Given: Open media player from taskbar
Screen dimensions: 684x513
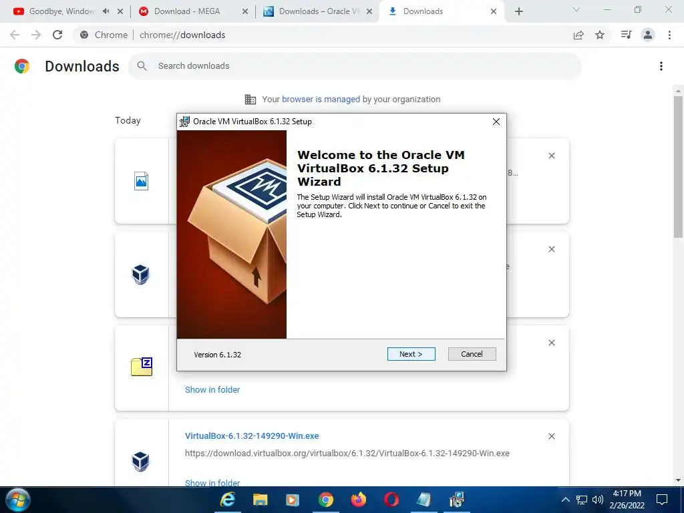Looking at the screenshot, I should click(x=293, y=500).
